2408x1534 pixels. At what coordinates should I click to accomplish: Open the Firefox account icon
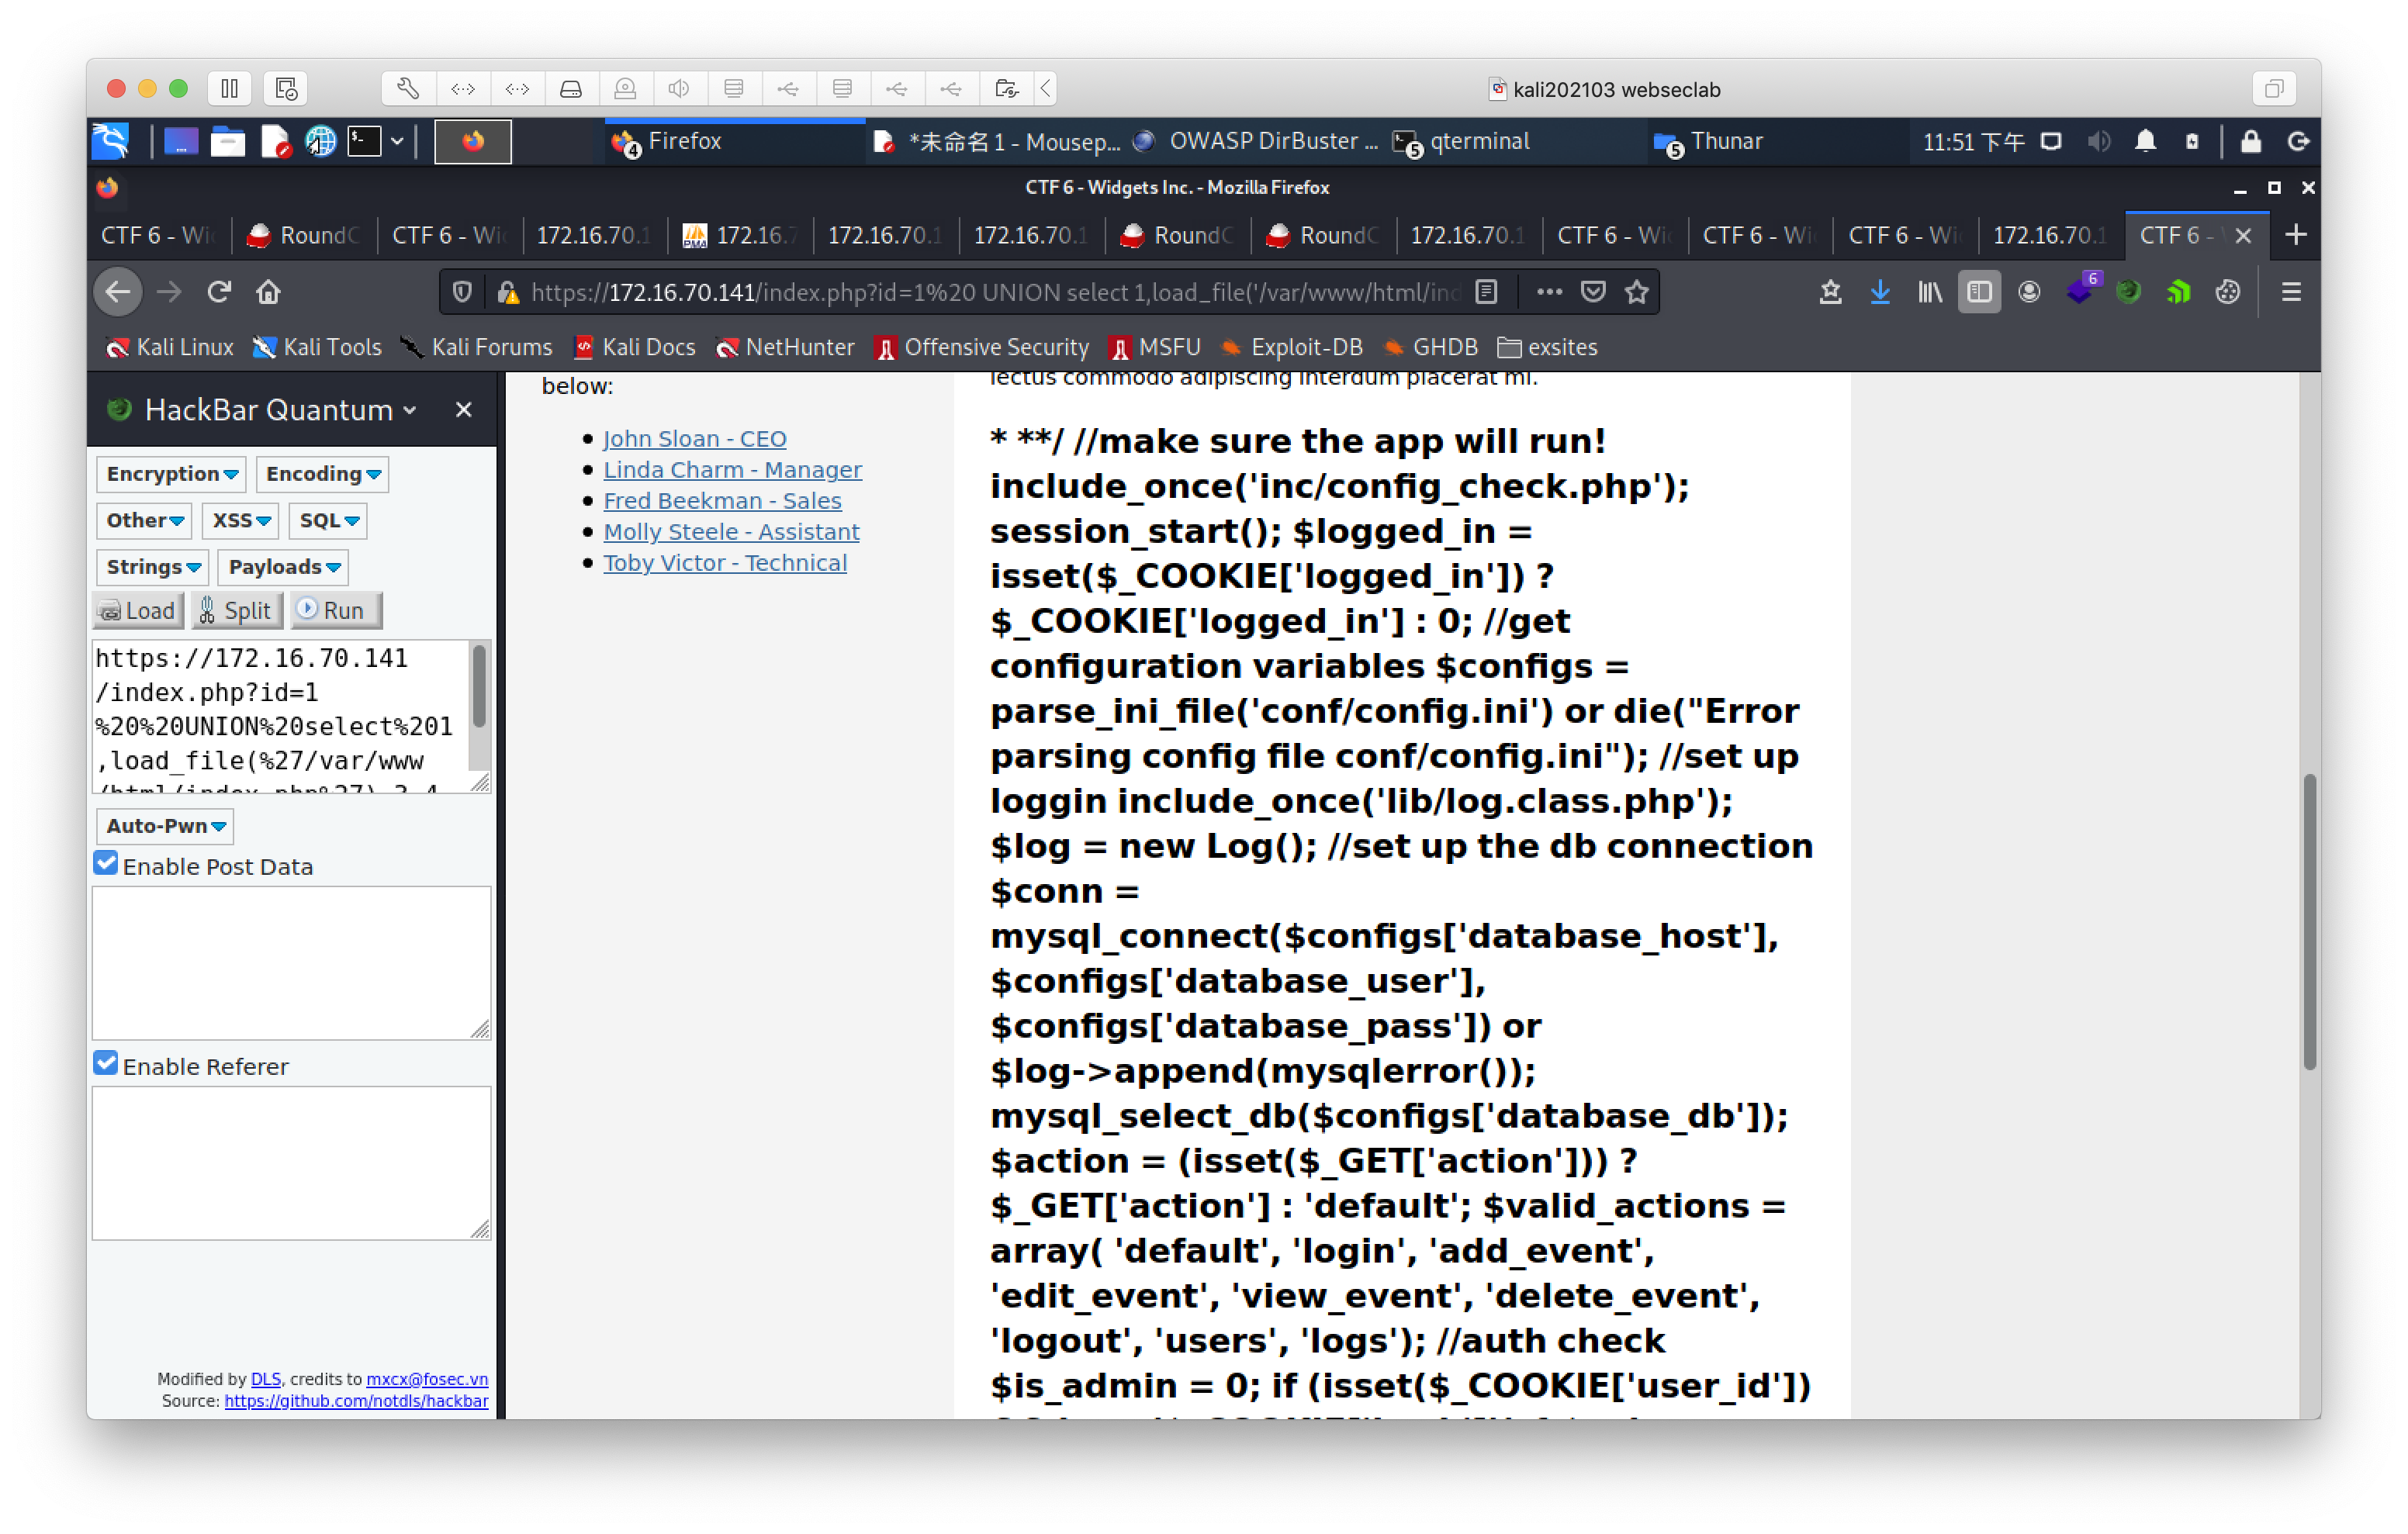point(2029,292)
